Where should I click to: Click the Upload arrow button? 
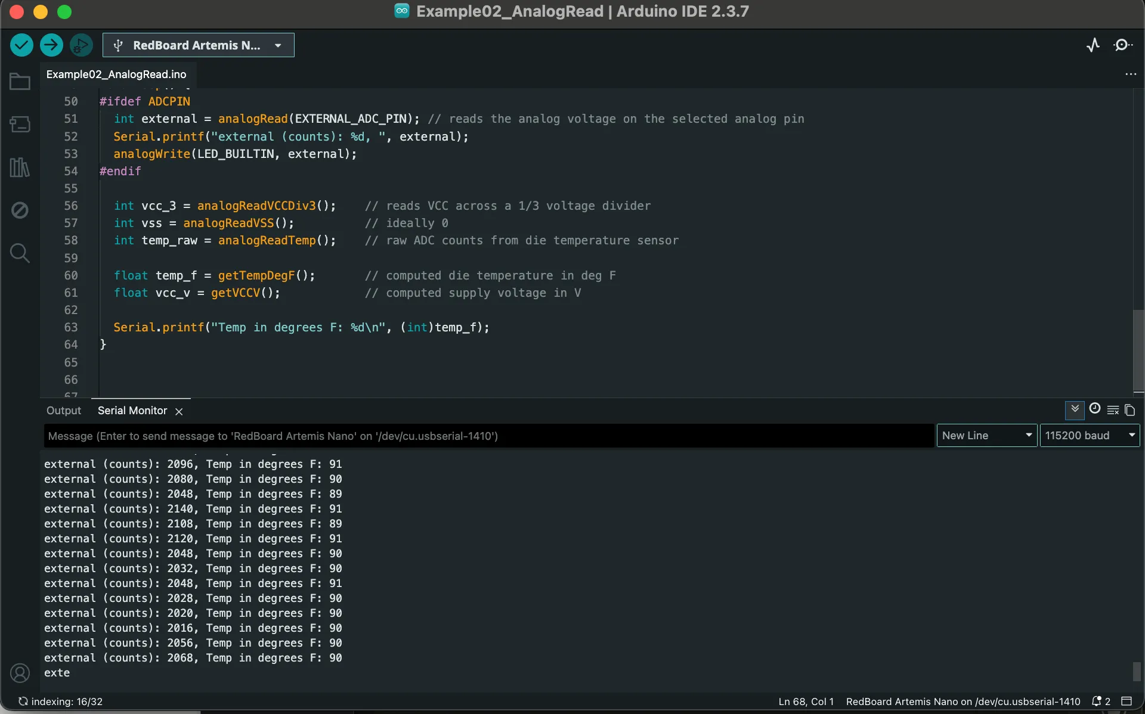pyautogui.click(x=51, y=45)
